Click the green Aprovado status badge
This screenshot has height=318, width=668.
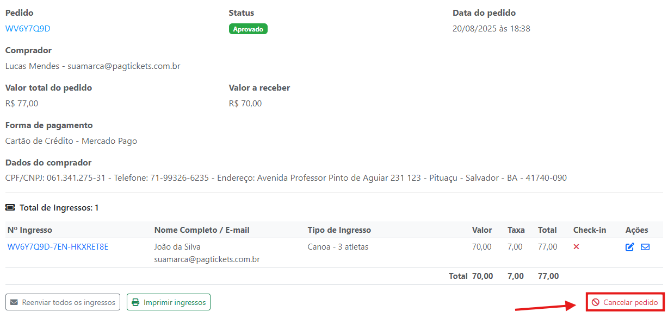[x=248, y=29]
